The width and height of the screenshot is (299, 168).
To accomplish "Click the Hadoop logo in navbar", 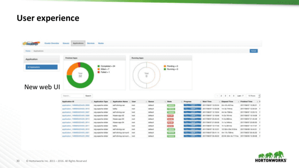I will tap(31, 43).
